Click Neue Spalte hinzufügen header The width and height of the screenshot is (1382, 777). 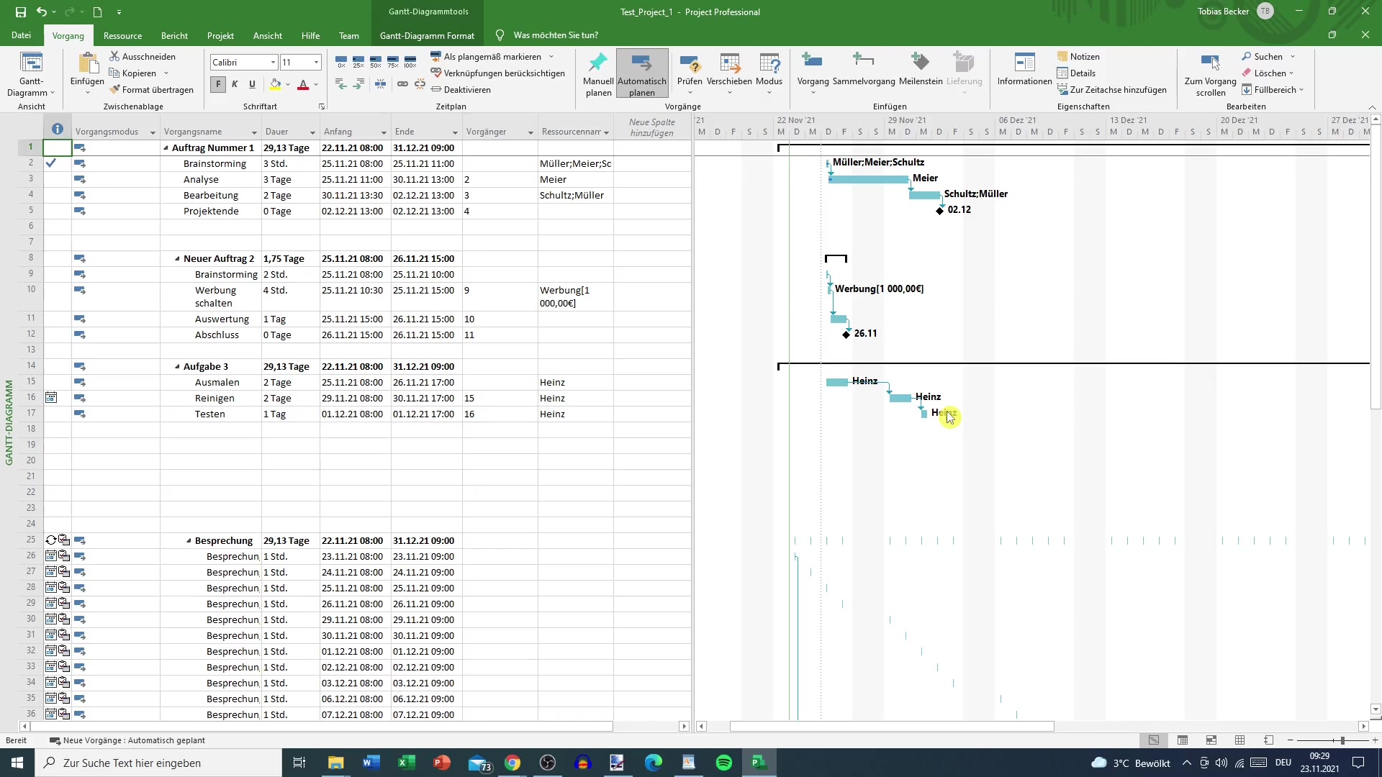[652, 128]
